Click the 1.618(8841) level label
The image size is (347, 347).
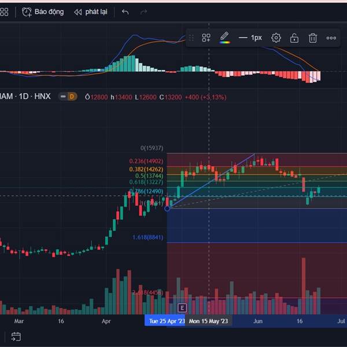pos(147,238)
